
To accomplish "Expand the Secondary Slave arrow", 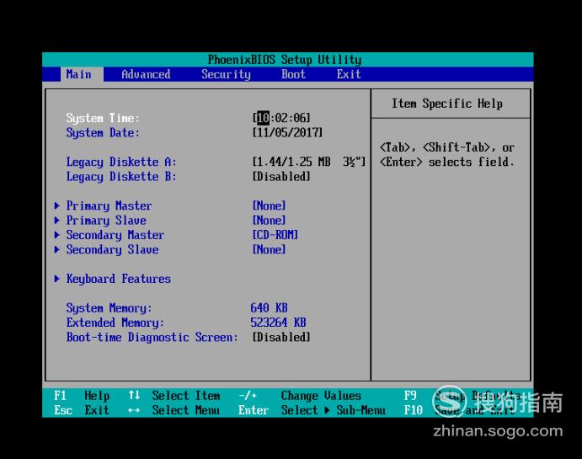I will tap(56, 249).
